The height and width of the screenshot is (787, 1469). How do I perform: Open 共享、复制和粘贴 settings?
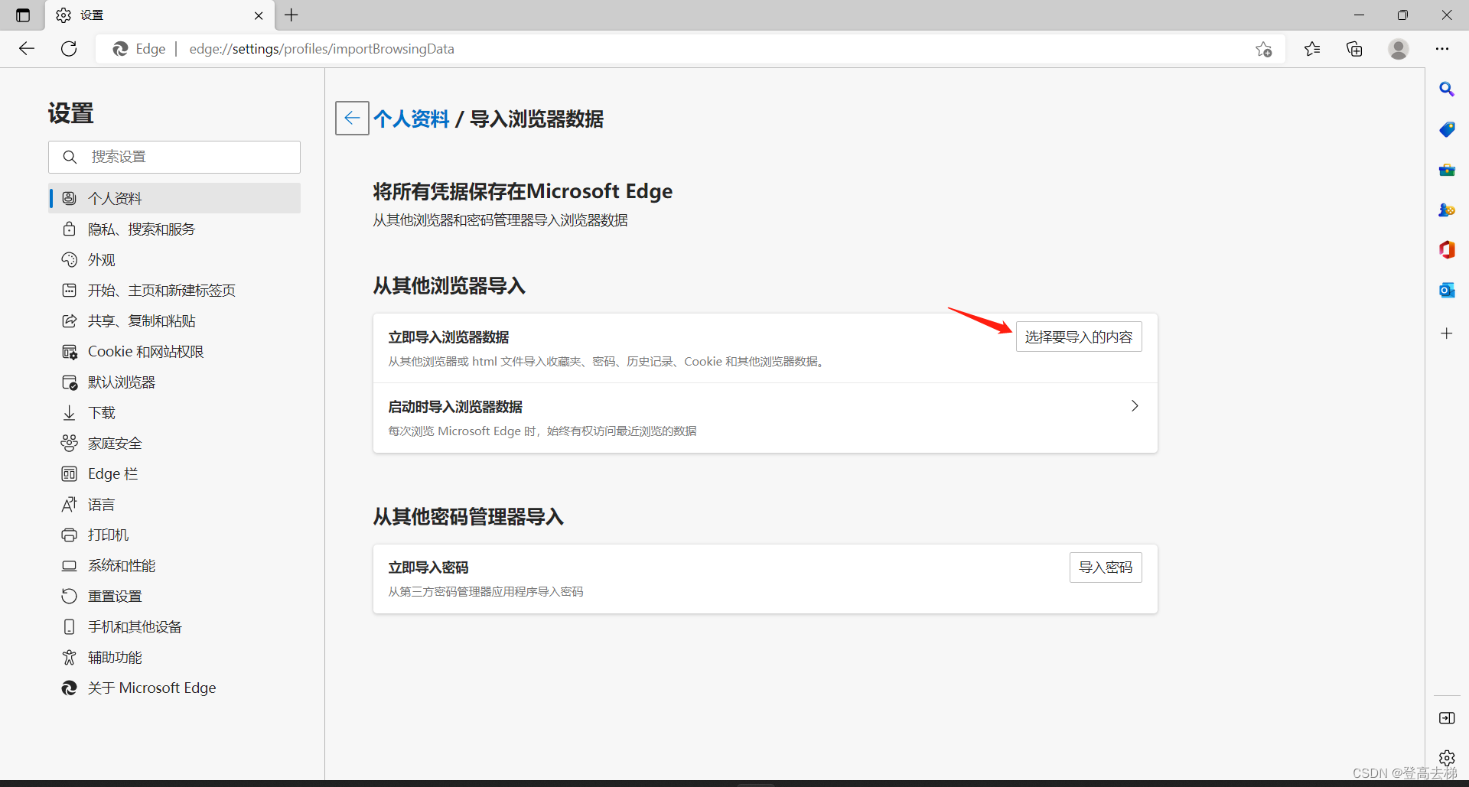click(174, 320)
